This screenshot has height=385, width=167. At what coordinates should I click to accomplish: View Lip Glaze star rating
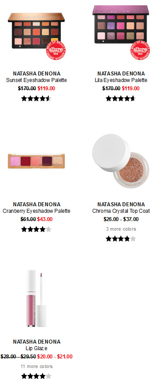pyautogui.click(x=36, y=376)
